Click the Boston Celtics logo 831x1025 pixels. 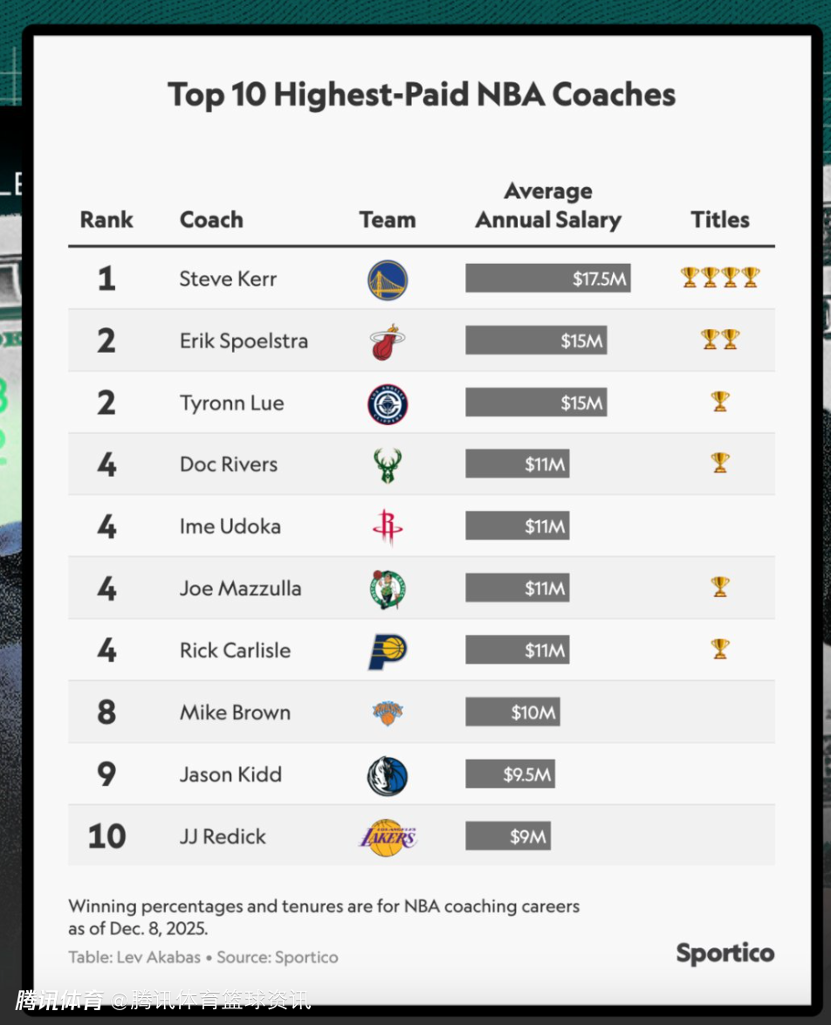pyautogui.click(x=387, y=588)
